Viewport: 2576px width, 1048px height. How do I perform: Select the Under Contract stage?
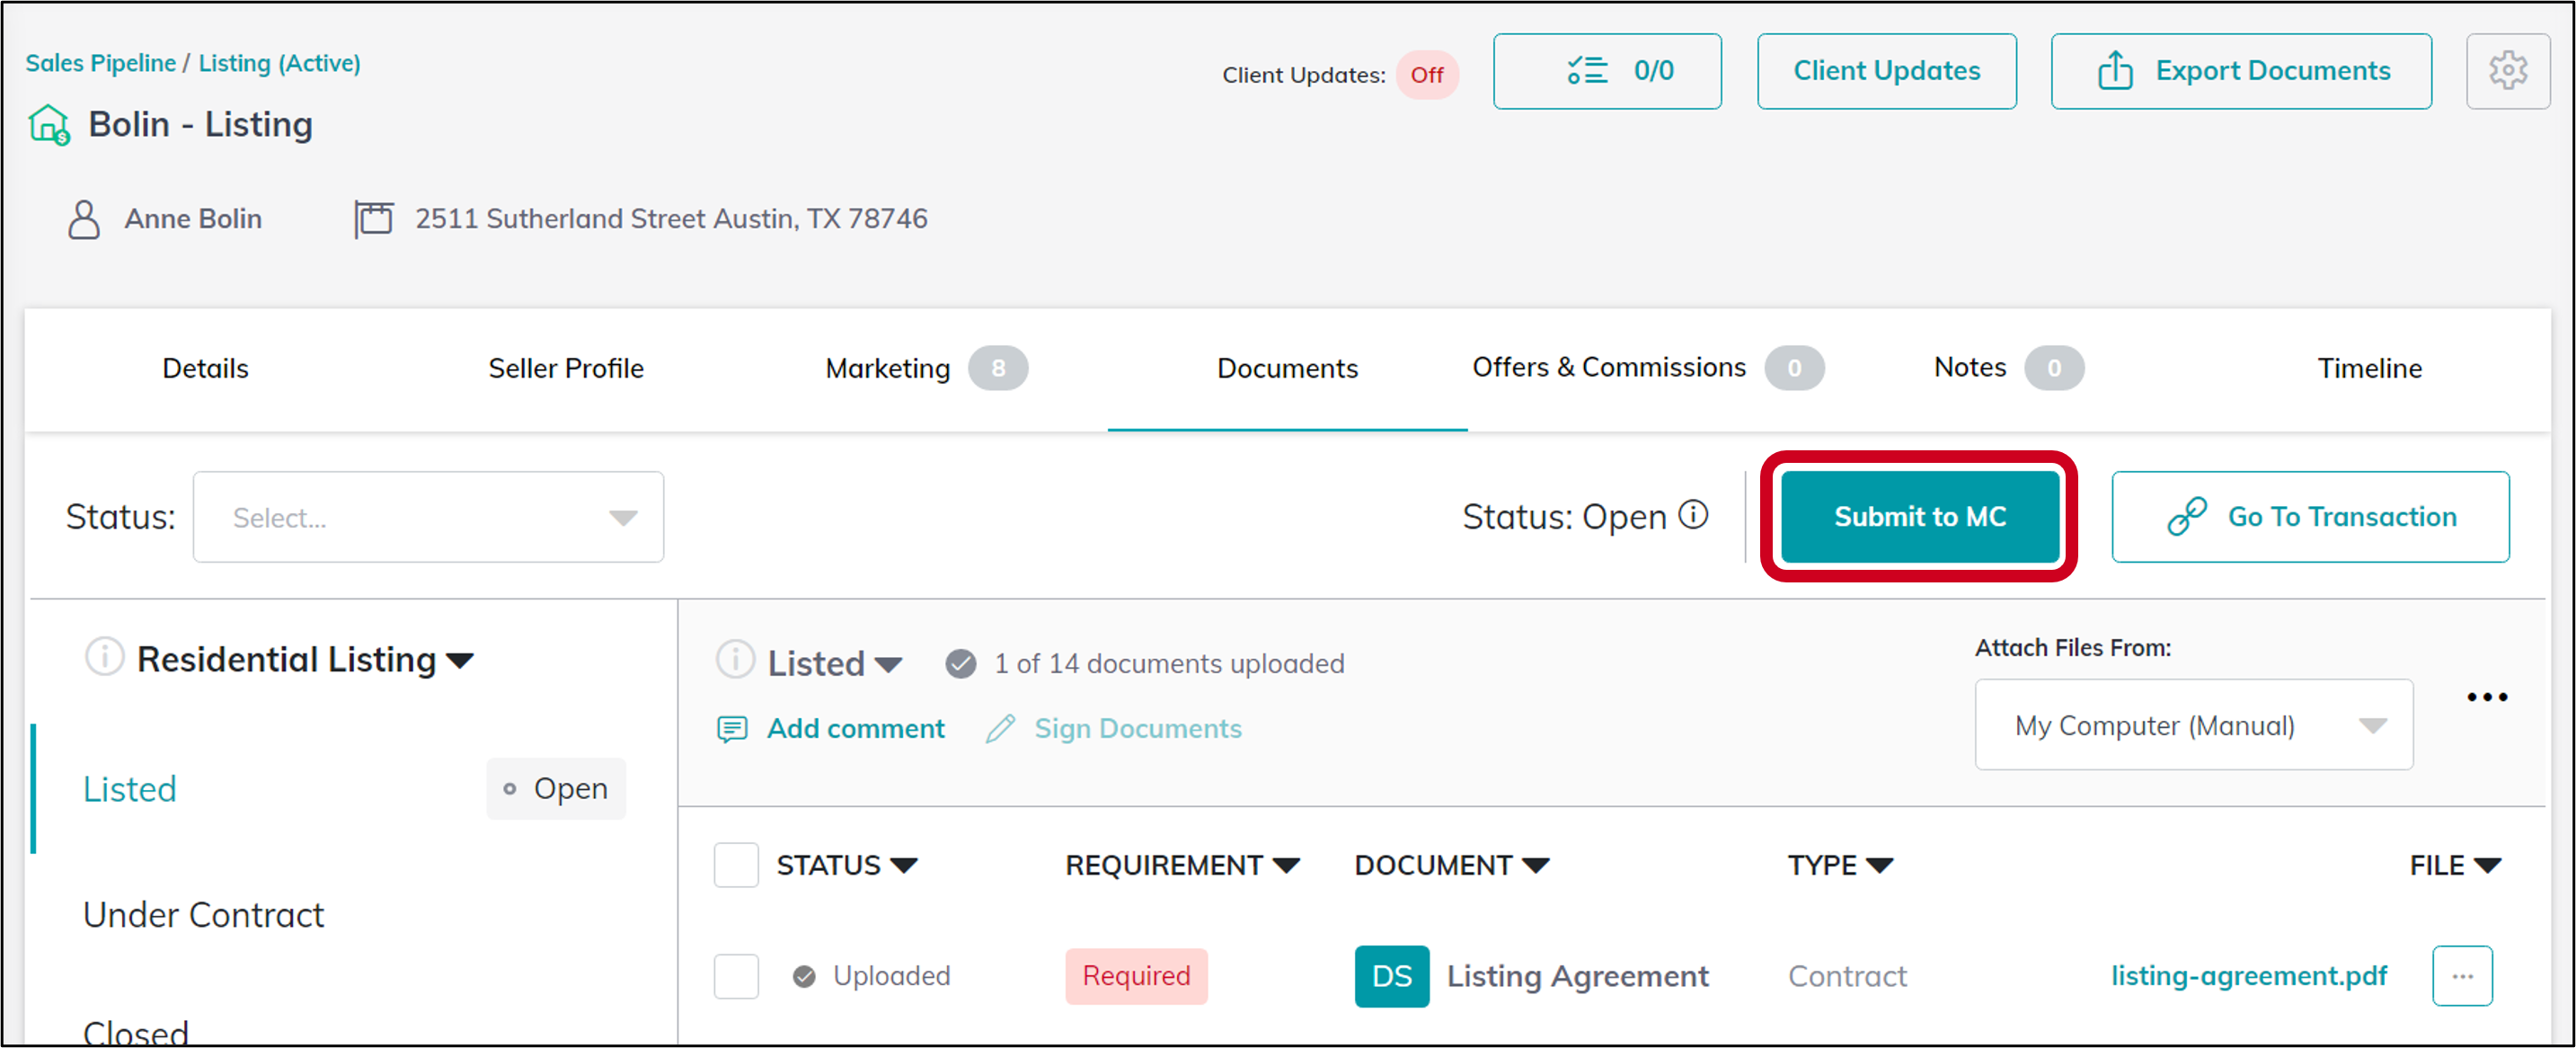[x=204, y=915]
